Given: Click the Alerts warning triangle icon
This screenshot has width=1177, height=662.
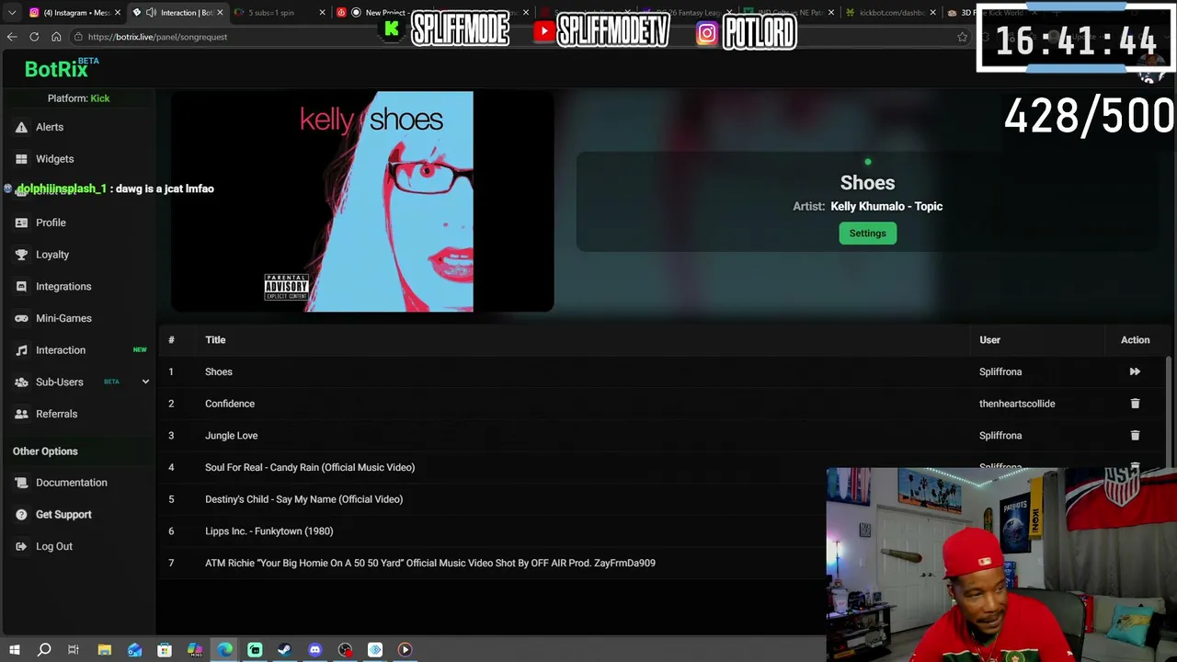Looking at the screenshot, I should click(21, 127).
